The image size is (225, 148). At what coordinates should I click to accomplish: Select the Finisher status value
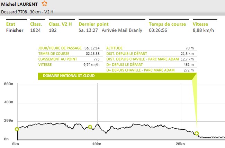15,30
